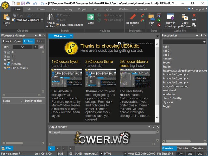Click the Next change arrow icon
Screen dimensions: 208x156
coord(106,20)
